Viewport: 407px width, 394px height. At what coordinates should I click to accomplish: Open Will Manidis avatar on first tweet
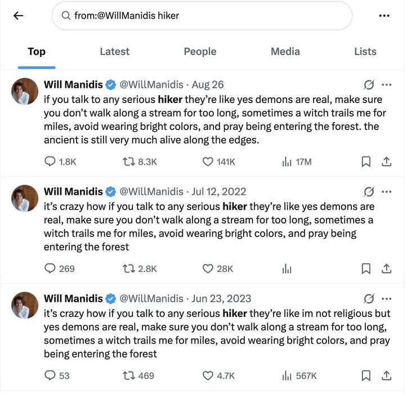25,91
